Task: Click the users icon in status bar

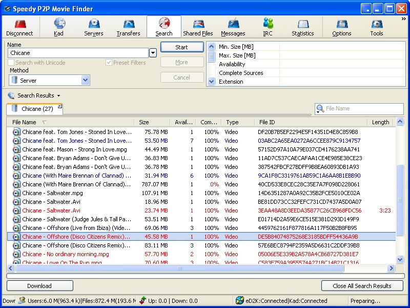Action: pos(22,300)
